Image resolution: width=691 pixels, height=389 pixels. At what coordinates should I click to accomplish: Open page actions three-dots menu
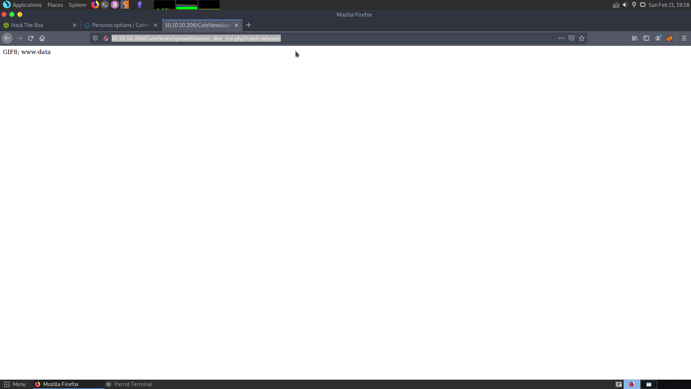pos(561,38)
